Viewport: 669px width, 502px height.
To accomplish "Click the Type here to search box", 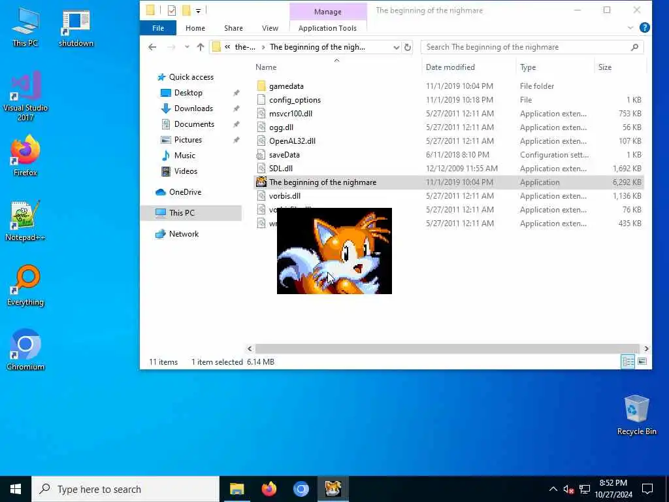I will 126,489.
